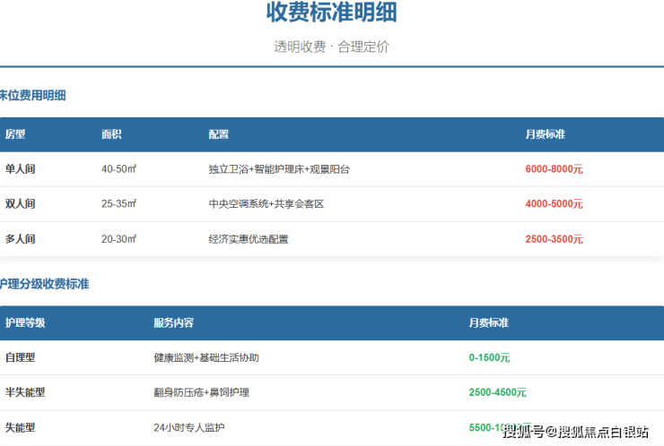
Task: Click 月费标准 header in the bed fee table
Action: click(545, 134)
